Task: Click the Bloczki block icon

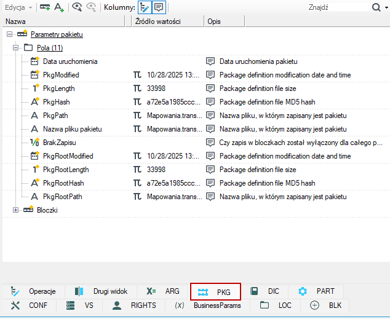Action: tap(28, 209)
